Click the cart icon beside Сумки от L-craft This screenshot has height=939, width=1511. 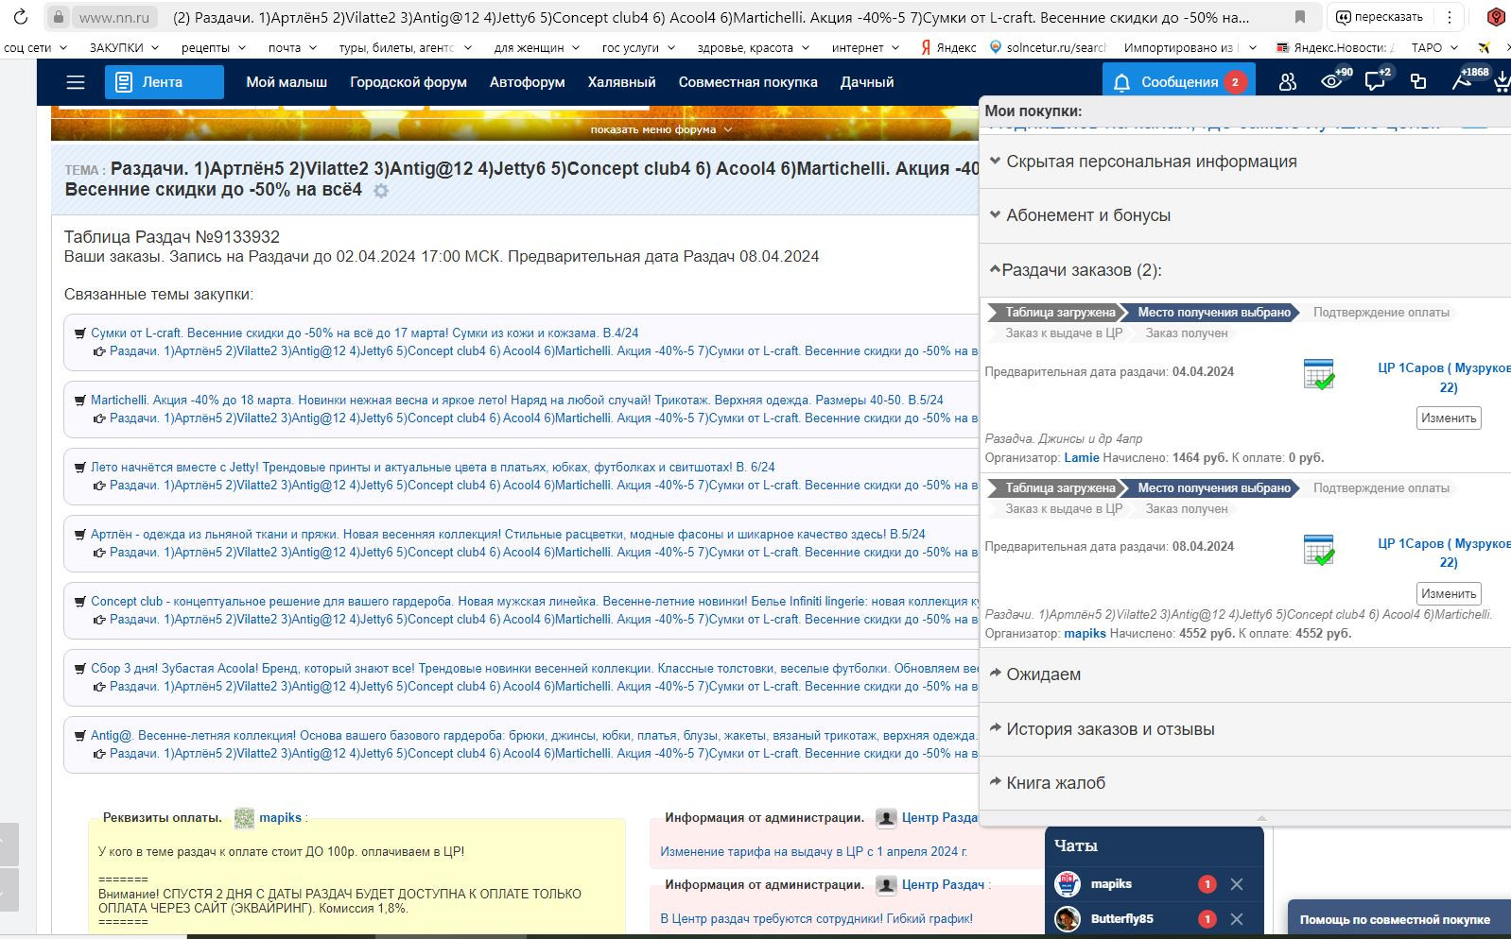pos(80,333)
